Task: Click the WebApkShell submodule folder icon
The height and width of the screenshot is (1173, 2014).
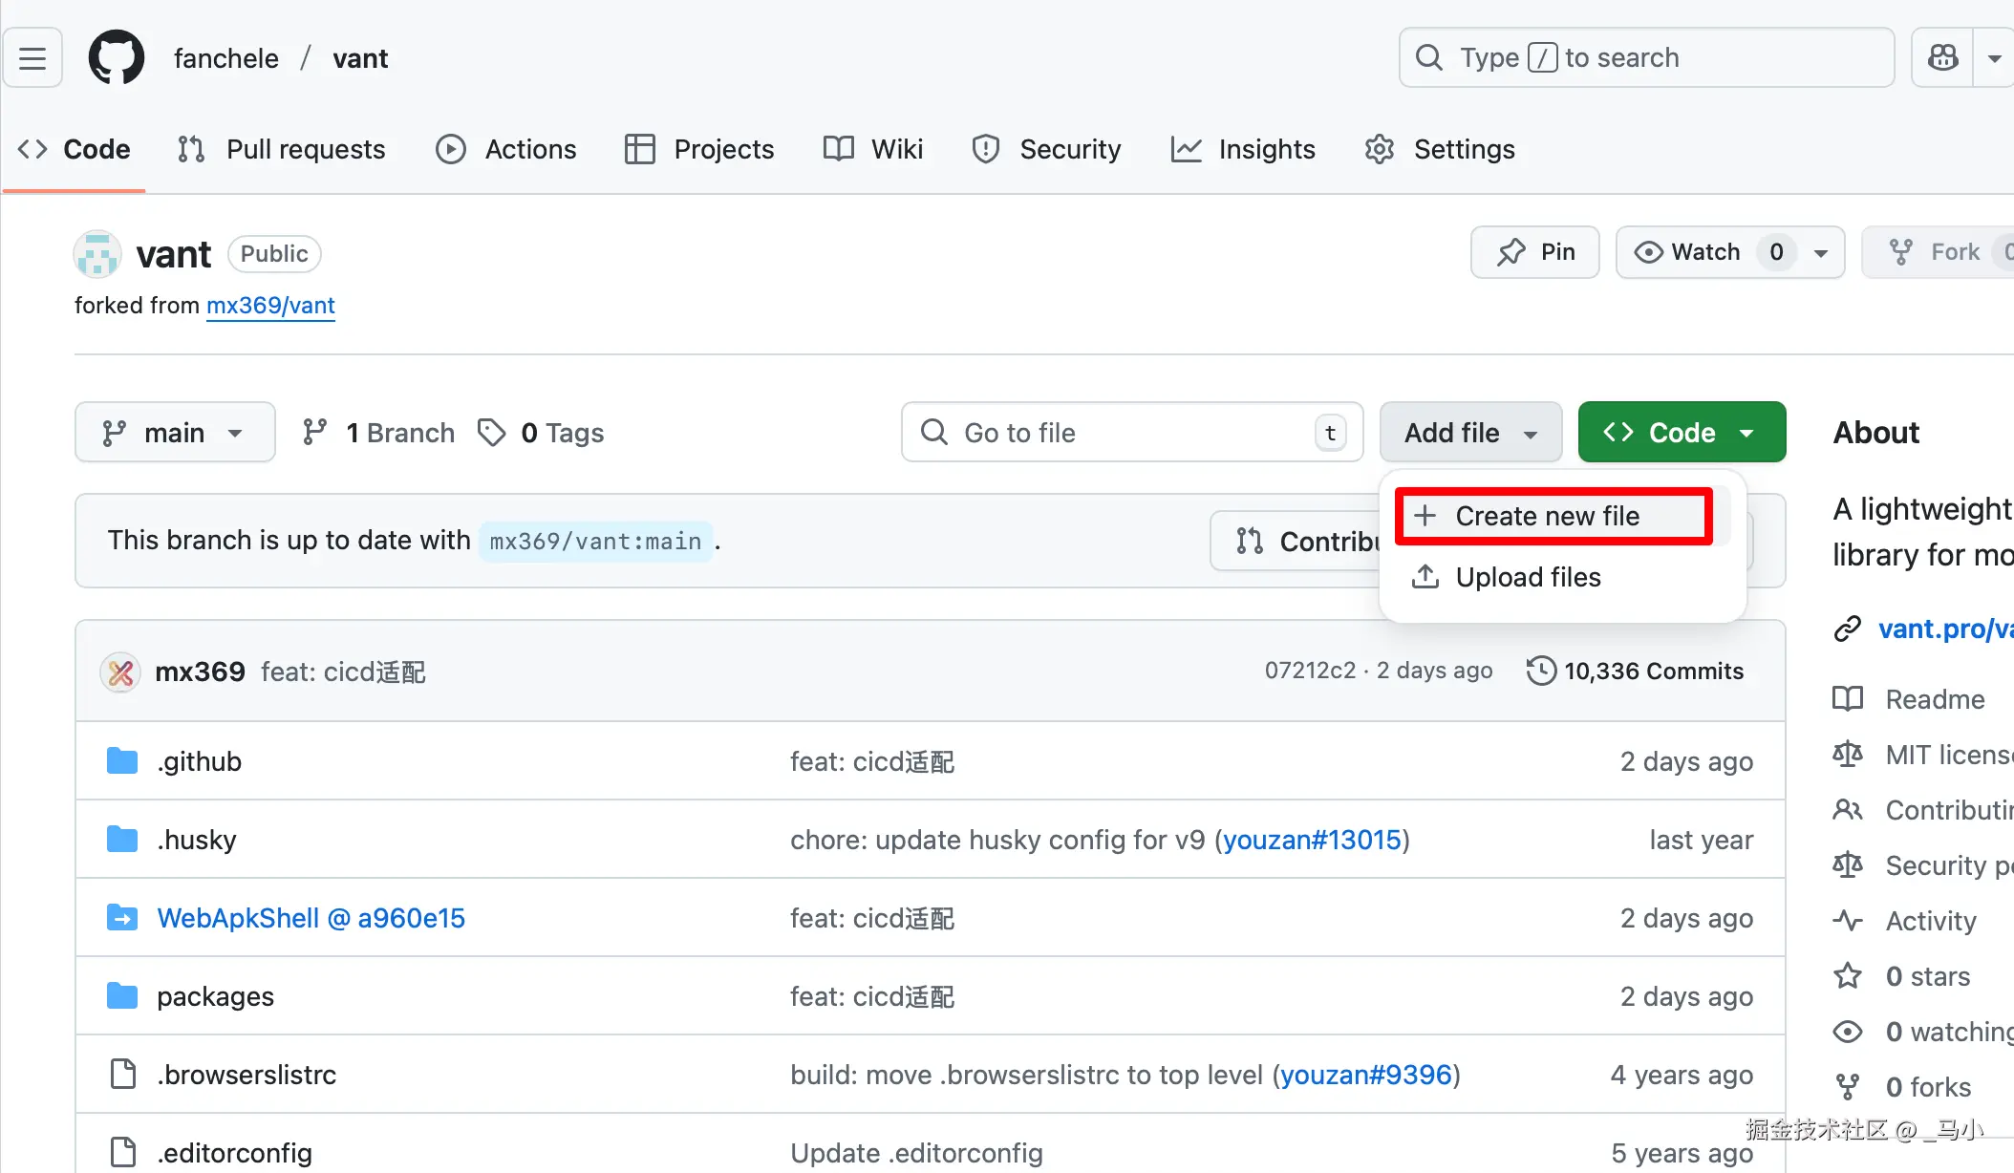Action: 122,918
